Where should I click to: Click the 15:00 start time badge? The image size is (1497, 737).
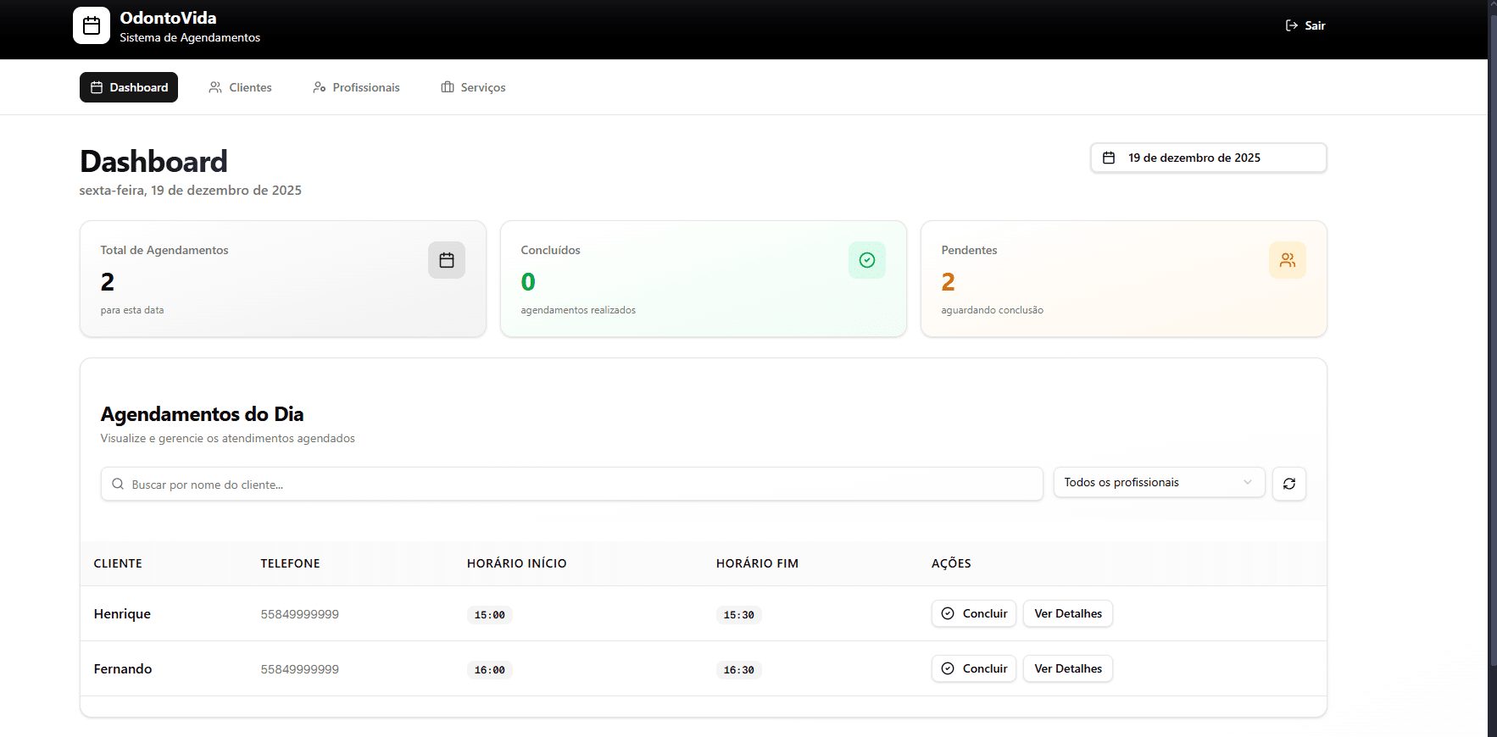coord(489,615)
